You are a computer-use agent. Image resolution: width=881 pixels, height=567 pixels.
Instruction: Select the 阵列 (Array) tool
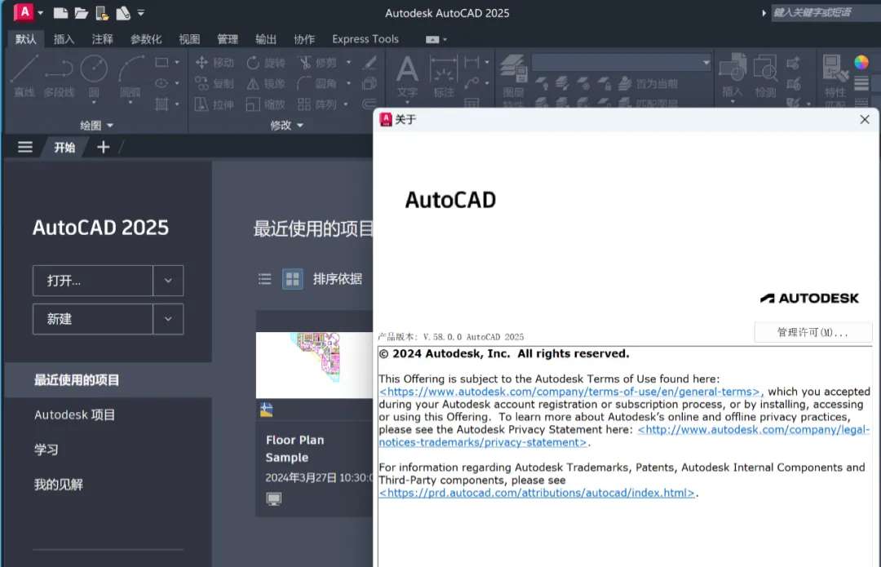(x=317, y=104)
